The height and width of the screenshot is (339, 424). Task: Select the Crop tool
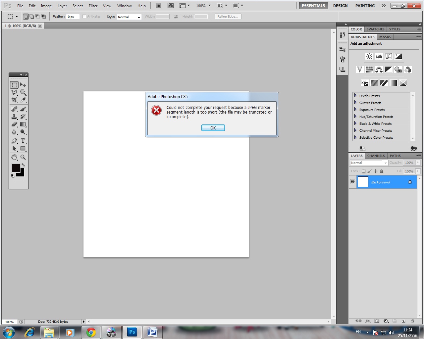click(14, 100)
